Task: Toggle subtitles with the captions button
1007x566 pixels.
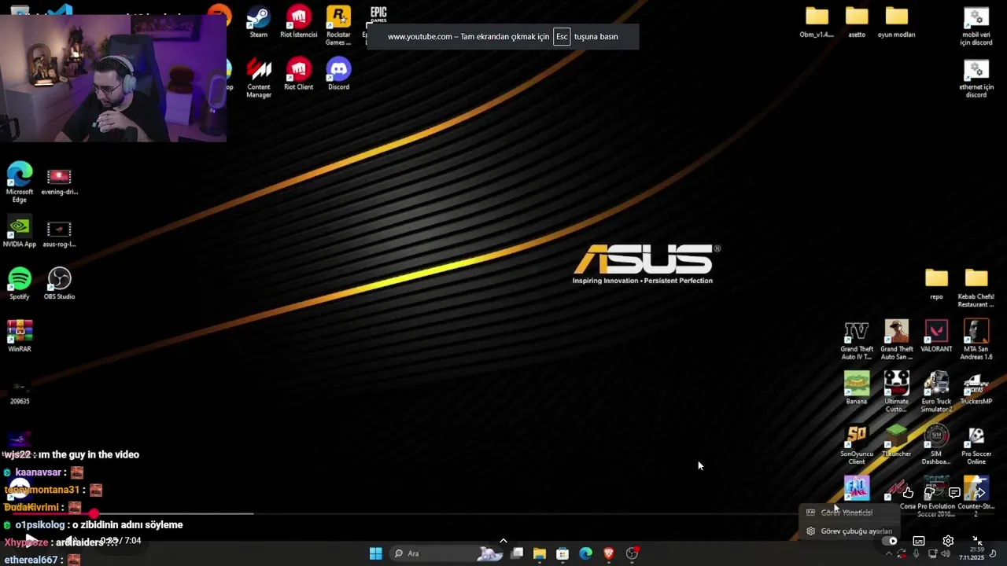Action: pos(919,541)
